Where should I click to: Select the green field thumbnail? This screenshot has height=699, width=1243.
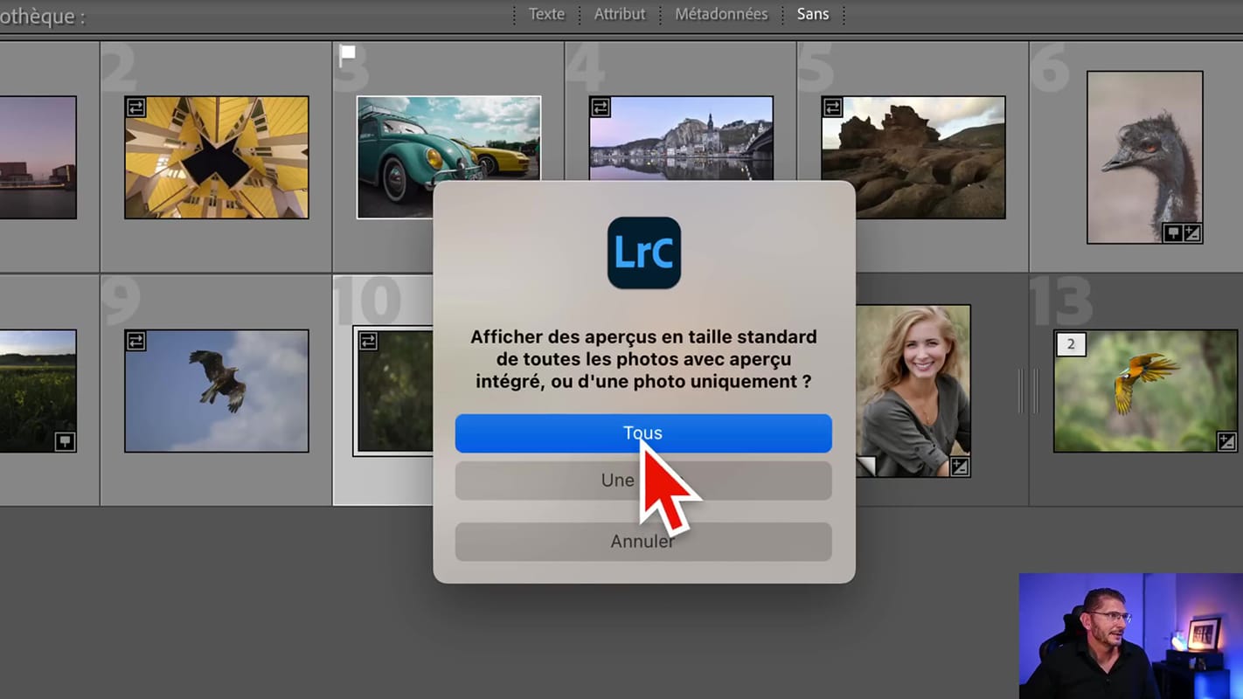[x=38, y=391]
